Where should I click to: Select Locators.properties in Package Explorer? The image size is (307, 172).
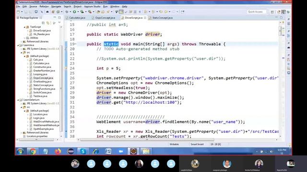coord(37,136)
